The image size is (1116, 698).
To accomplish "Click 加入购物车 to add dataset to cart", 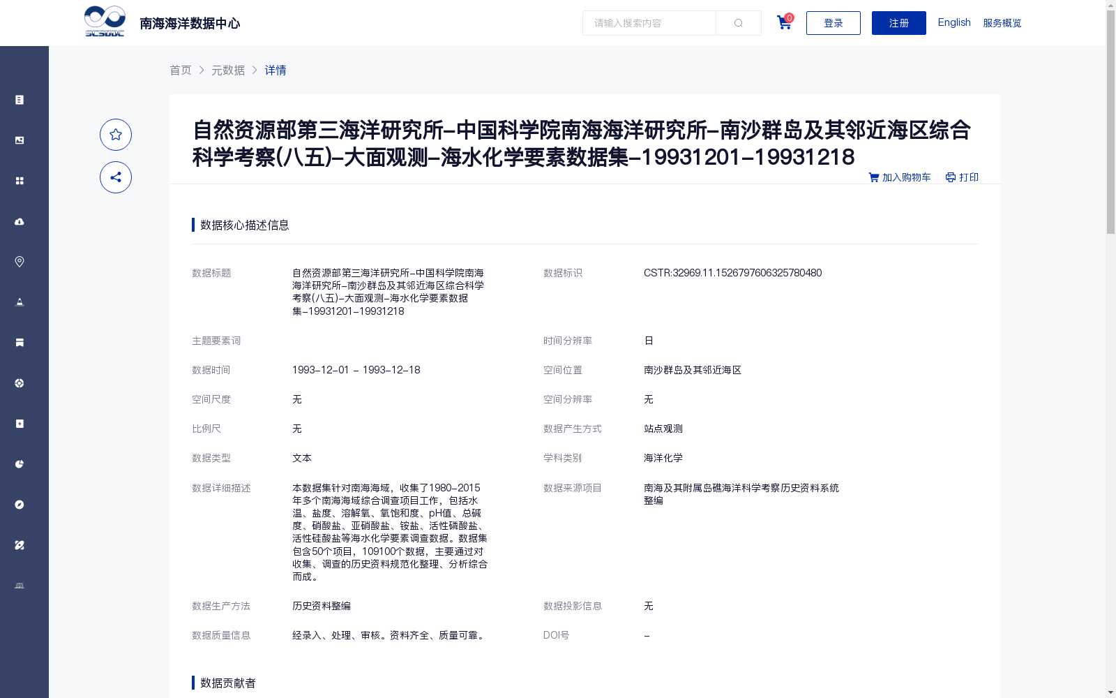I will [900, 177].
